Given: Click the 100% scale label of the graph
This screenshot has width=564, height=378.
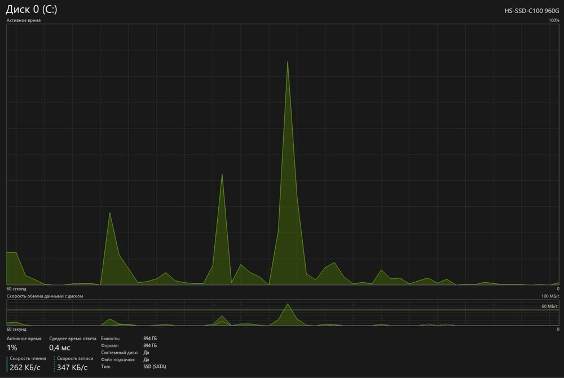Looking at the screenshot, I should [x=554, y=20].
